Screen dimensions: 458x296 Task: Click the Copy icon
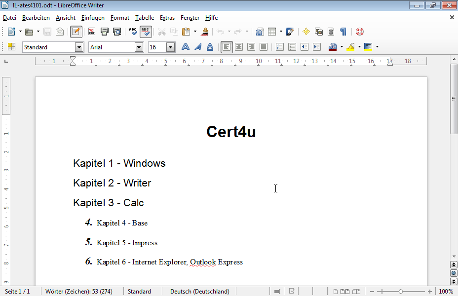click(174, 32)
